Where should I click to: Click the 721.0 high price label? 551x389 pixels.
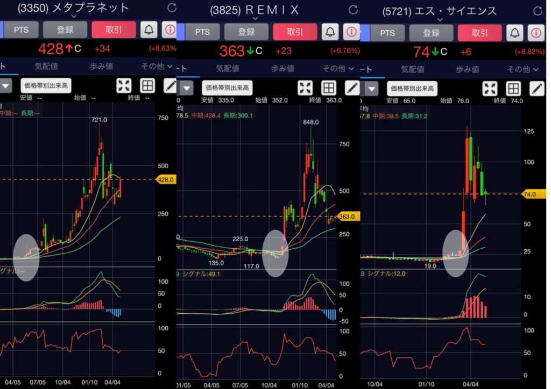click(99, 120)
